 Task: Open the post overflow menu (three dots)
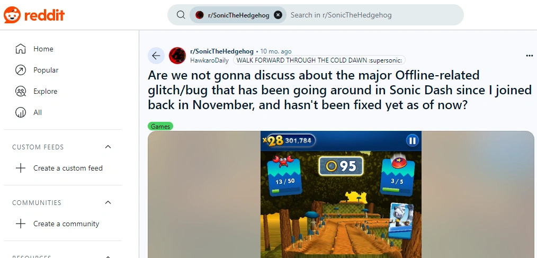point(529,56)
